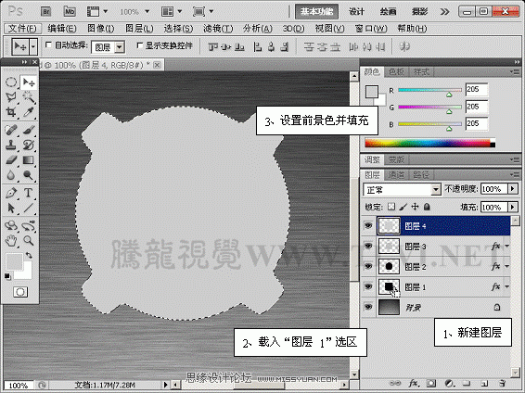Image resolution: width=525 pixels, height=393 pixels.
Task: Launch Adobe Bridge
Action: (45, 12)
